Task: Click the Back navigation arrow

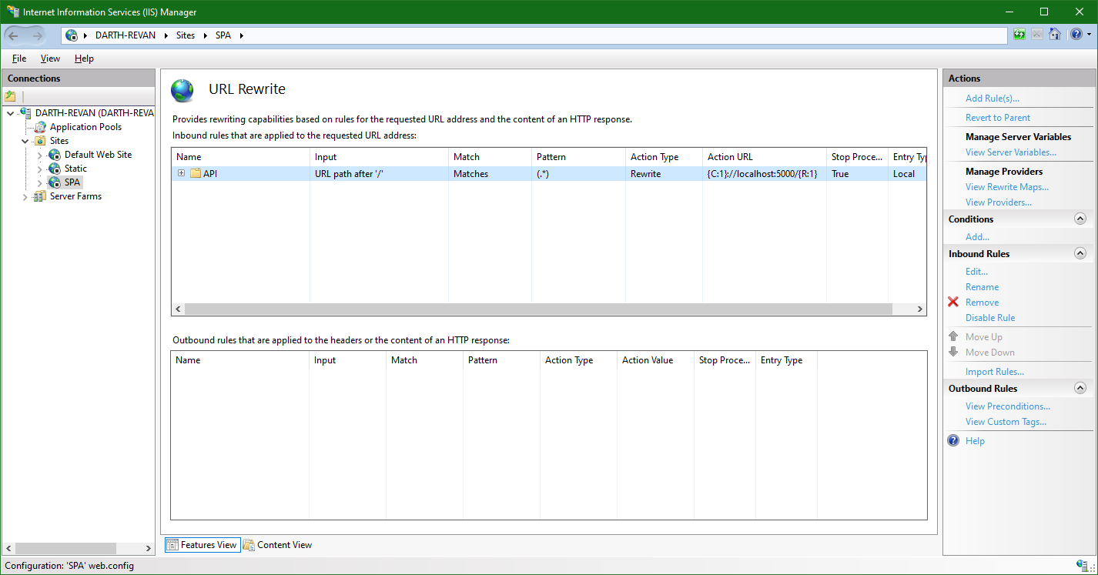Action: pyautogui.click(x=14, y=35)
